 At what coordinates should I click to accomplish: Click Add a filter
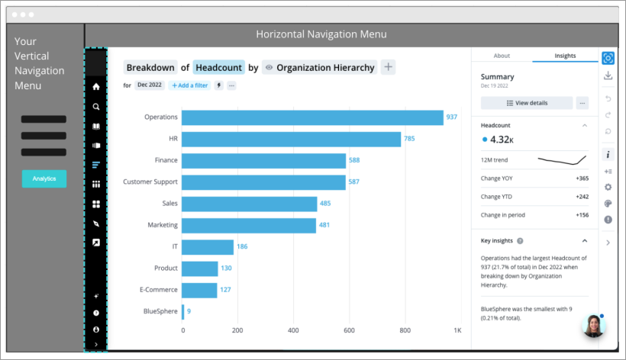coord(190,85)
